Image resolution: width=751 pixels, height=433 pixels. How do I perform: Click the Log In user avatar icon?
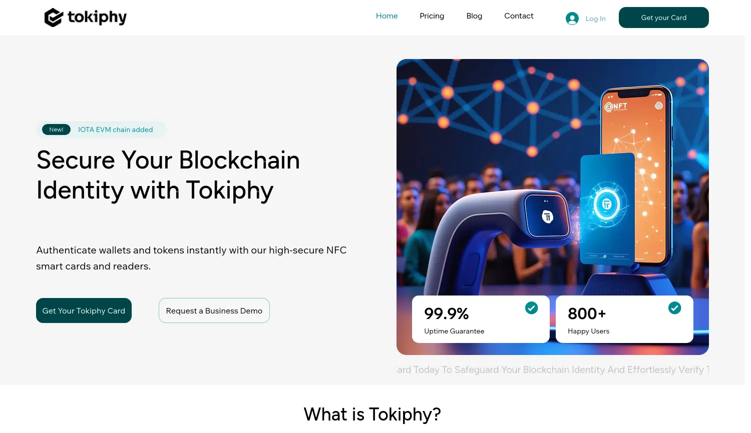tap(572, 18)
